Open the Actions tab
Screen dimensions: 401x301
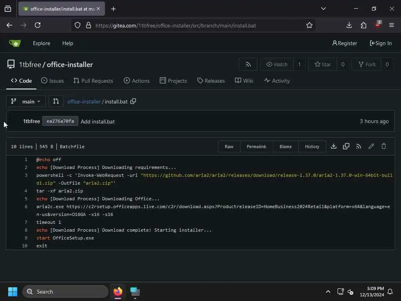pos(137,81)
